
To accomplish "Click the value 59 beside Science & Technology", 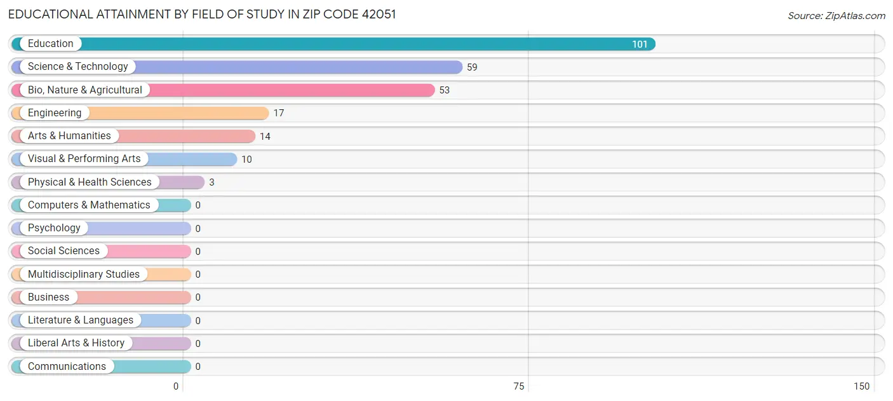I will (472, 67).
